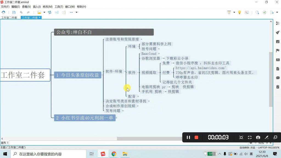
Task: Open the Gantt chart view icon
Action: 247,12
